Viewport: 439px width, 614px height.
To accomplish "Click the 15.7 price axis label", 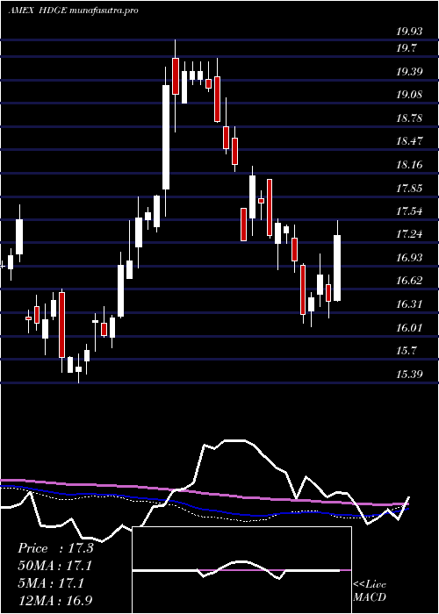I will (x=407, y=350).
